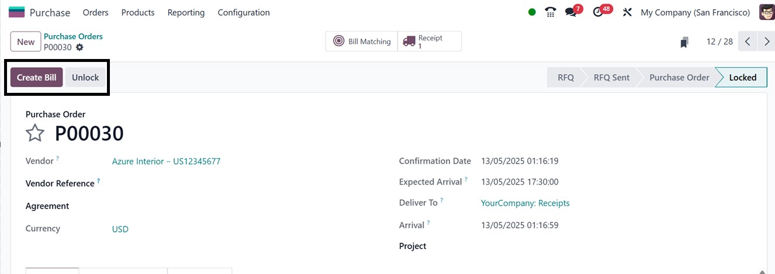
Task: Open the Azure Interior vendor link
Action: (x=166, y=161)
